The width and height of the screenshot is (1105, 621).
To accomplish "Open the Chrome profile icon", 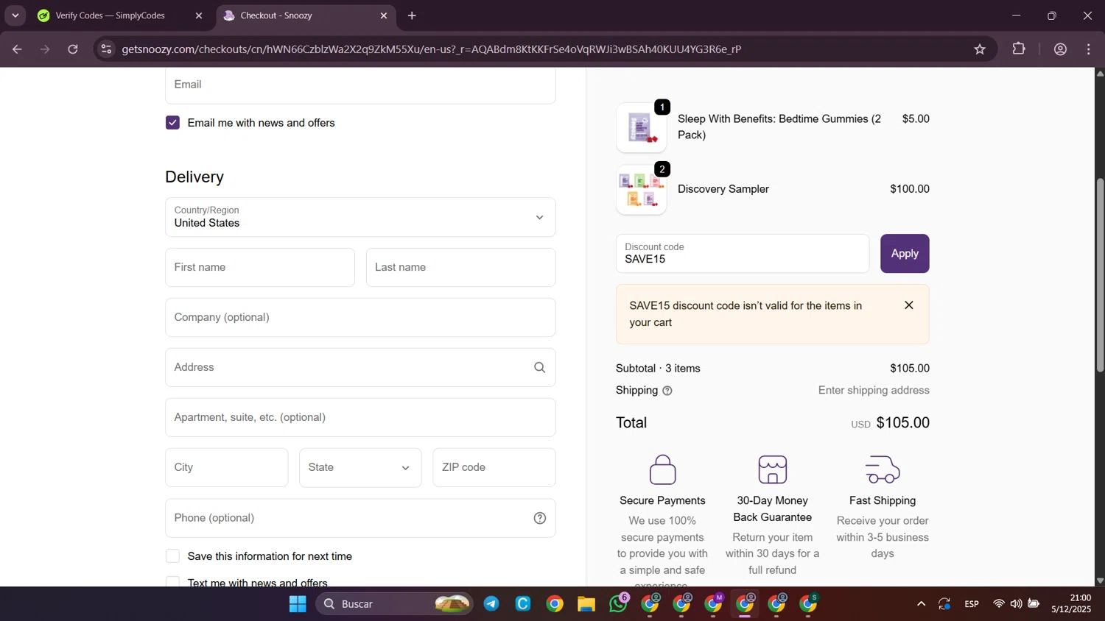I will click(x=1061, y=49).
